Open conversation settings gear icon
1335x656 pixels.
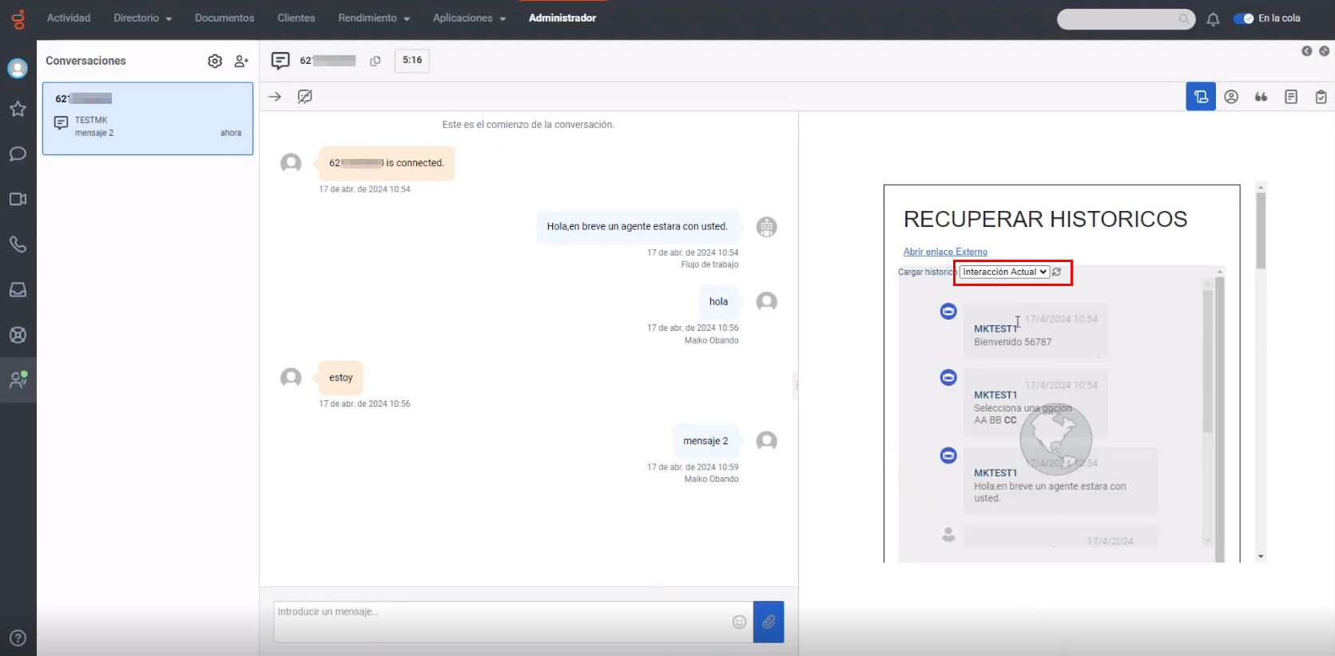coord(215,61)
